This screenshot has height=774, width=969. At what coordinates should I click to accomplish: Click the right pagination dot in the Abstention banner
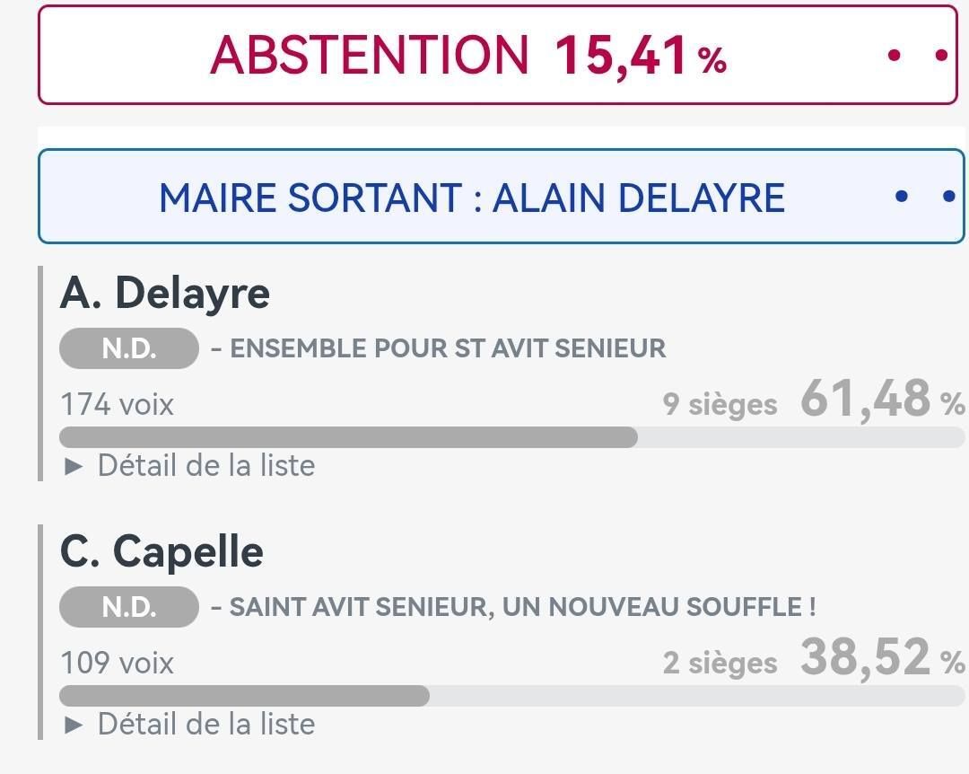941,56
